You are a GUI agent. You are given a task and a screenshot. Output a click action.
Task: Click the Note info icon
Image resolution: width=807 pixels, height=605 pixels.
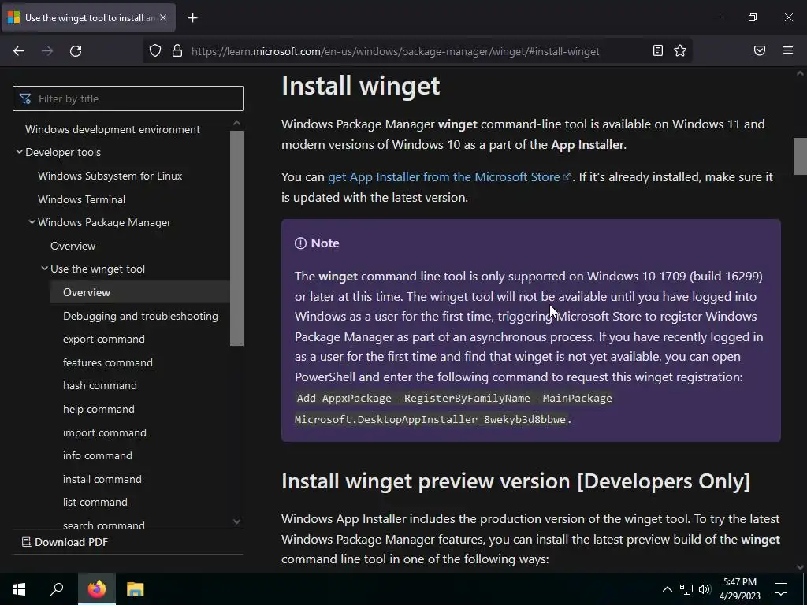(x=300, y=243)
